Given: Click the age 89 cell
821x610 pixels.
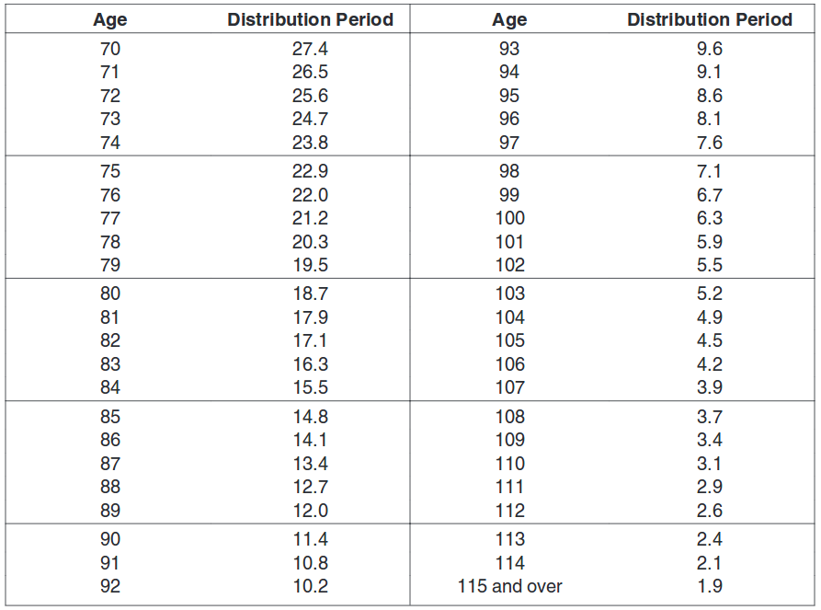Looking at the screenshot, I should pos(110,510).
